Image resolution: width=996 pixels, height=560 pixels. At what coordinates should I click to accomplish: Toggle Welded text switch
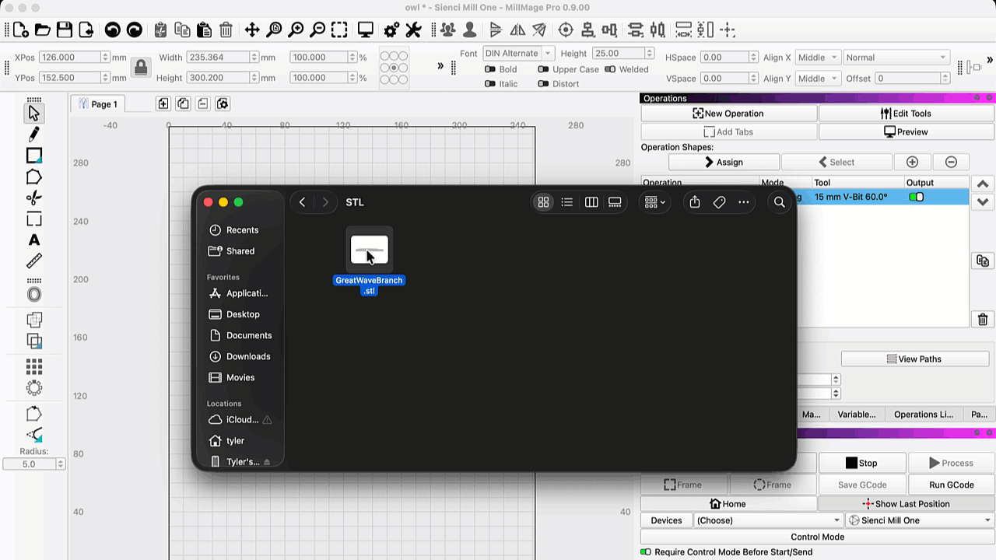click(x=610, y=69)
